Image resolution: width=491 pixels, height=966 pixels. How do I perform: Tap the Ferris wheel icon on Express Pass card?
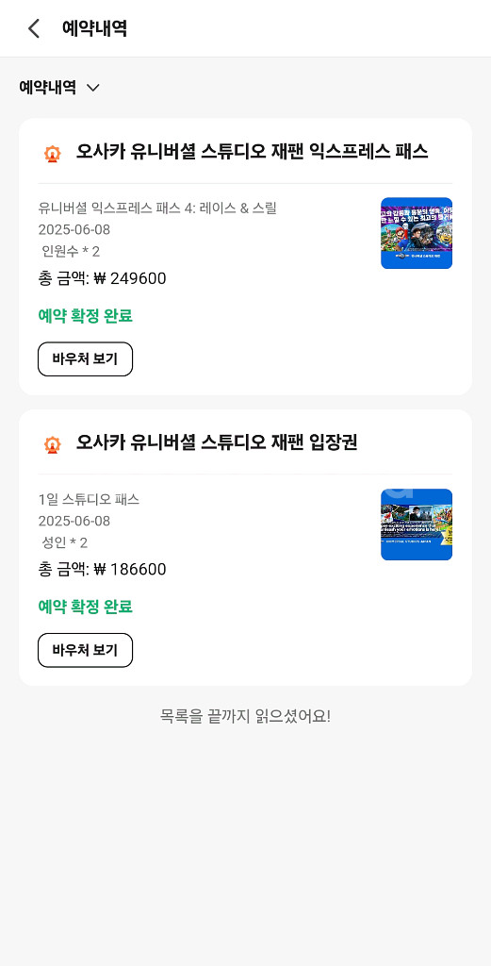pyautogui.click(x=53, y=153)
